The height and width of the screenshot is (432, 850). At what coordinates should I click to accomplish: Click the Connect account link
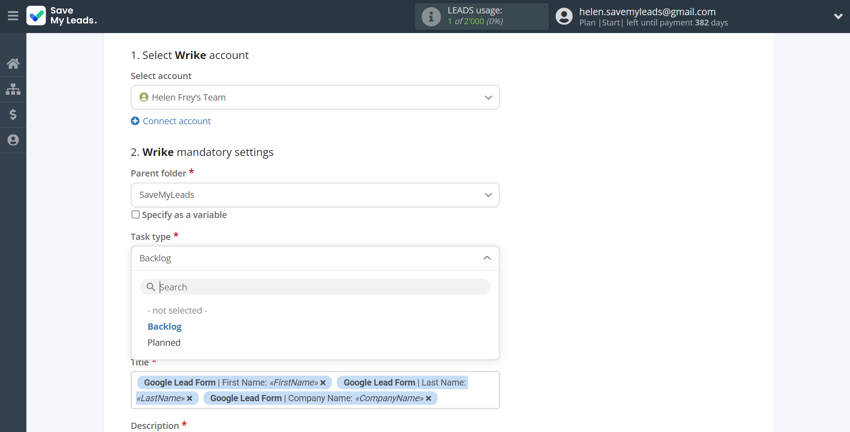177,121
